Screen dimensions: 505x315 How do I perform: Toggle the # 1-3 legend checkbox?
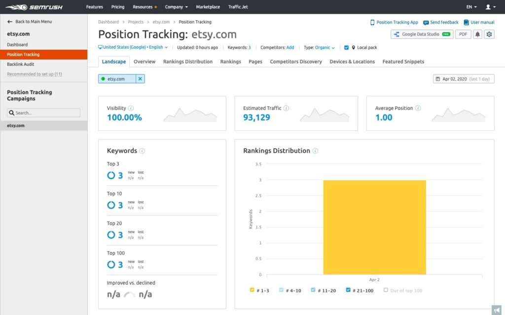252,290
